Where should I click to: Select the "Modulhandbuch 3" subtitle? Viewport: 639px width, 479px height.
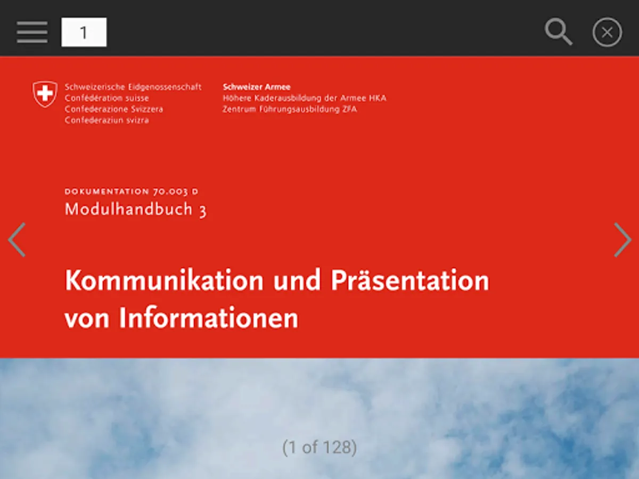136,209
